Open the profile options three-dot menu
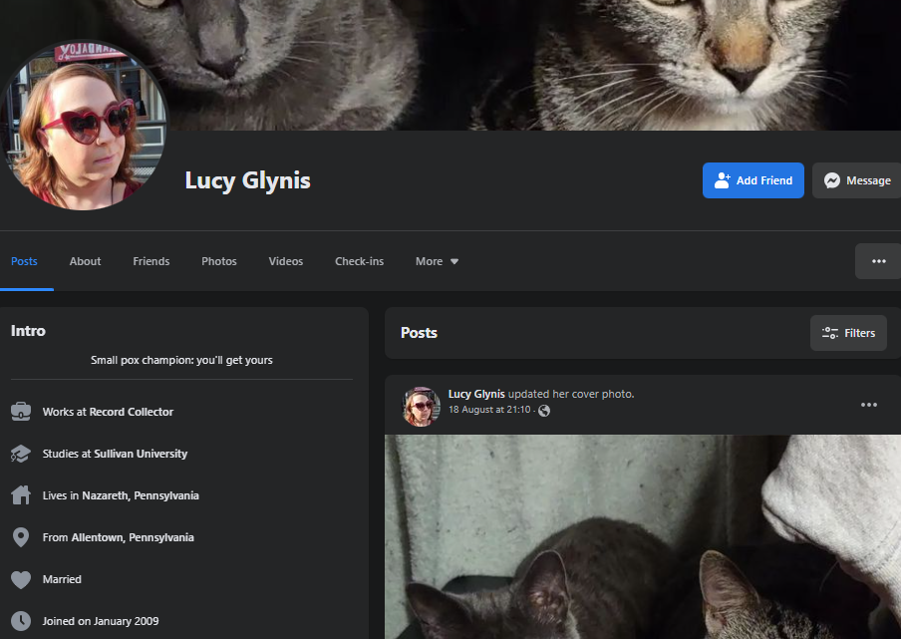 [x=878, y=261]
